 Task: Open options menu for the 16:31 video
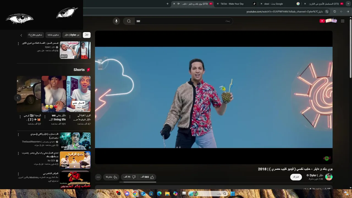pyautogui.click(x=18, y=153)
